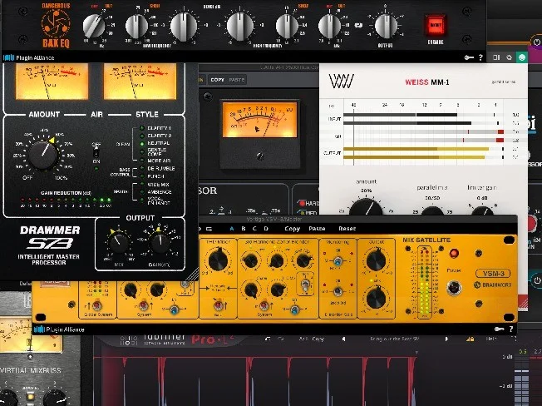Click Copy in the VSM-3 toolbar
The image size is (542, 406).
[x=293, y=228]
